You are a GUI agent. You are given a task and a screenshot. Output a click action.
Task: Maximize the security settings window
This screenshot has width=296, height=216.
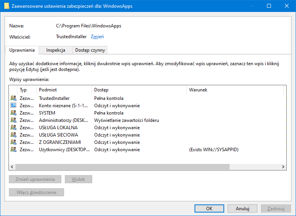[x=269, y=6]
